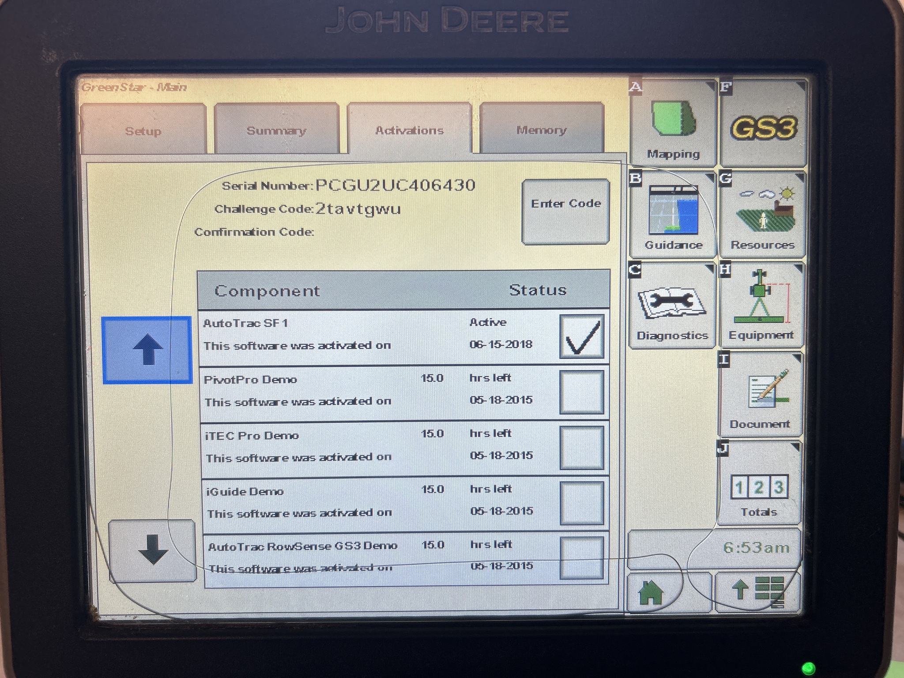
Task: Select the iTEC Pro Demo row name
Action: 252,436
